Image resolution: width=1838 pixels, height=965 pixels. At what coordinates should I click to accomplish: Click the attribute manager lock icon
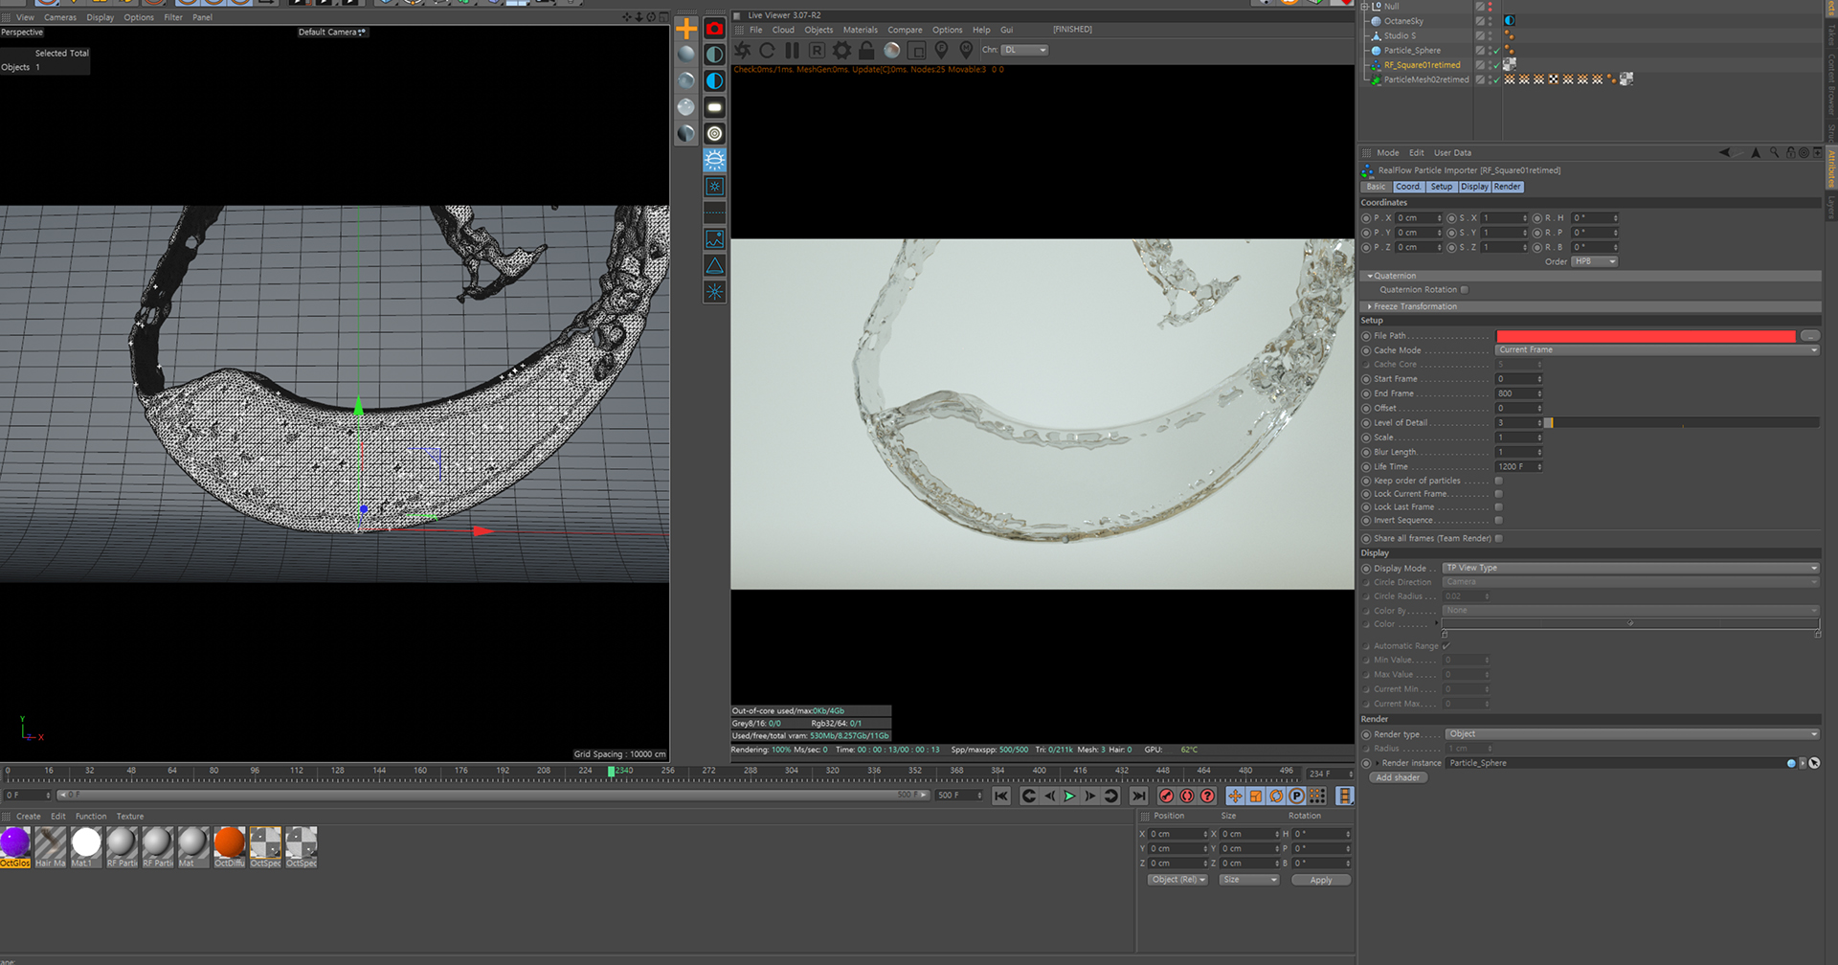point(1790,152)
